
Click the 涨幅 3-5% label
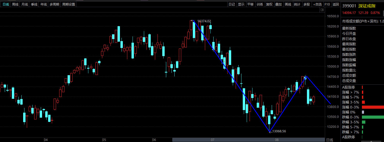click(351, 102)
